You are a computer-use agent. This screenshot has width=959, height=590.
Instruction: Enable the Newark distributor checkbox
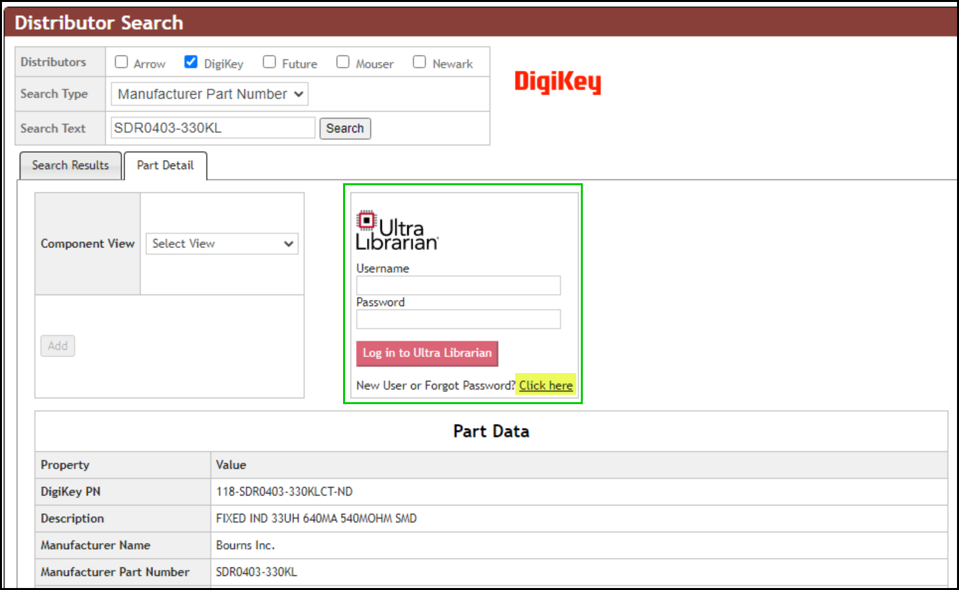point(419,61)
